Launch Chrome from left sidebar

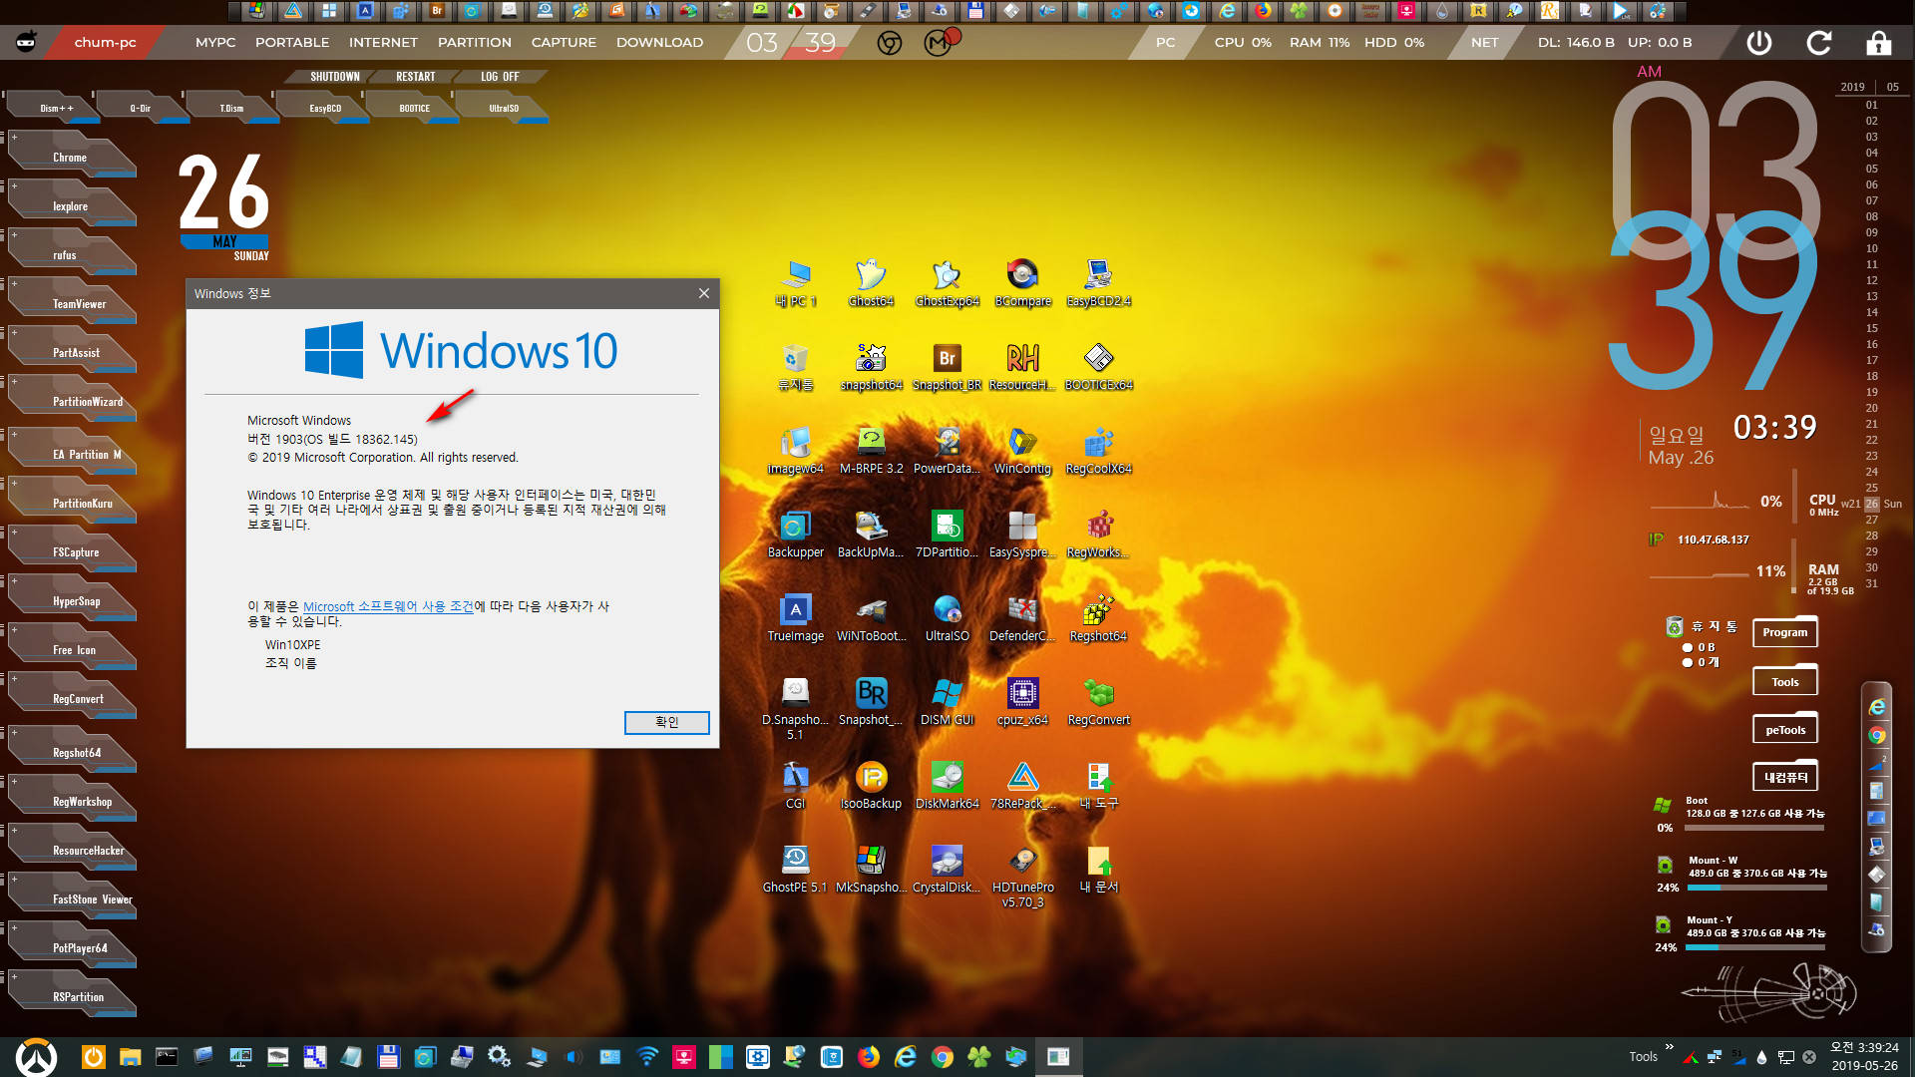72,157
